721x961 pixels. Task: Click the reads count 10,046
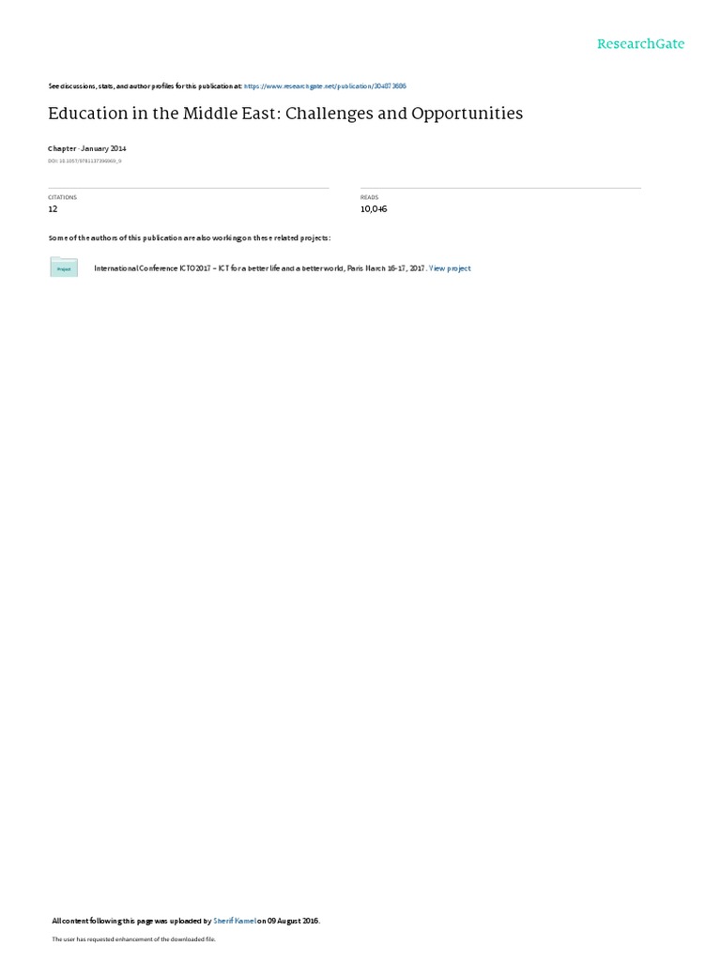374,209
